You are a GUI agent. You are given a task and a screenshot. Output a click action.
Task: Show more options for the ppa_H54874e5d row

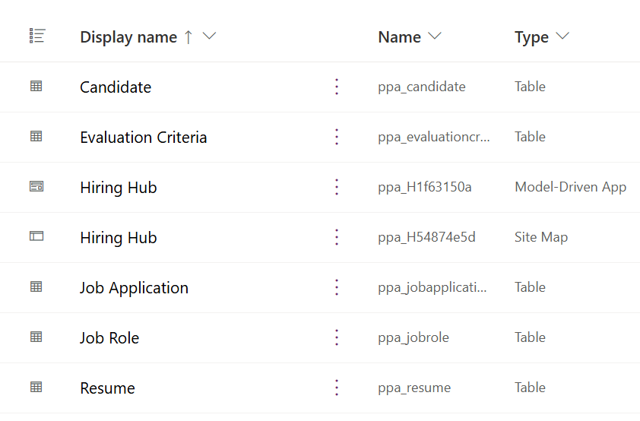(x=337, y=237)
